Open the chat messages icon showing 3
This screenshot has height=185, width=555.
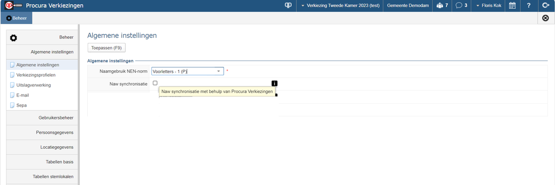click(x=461, y=6)
